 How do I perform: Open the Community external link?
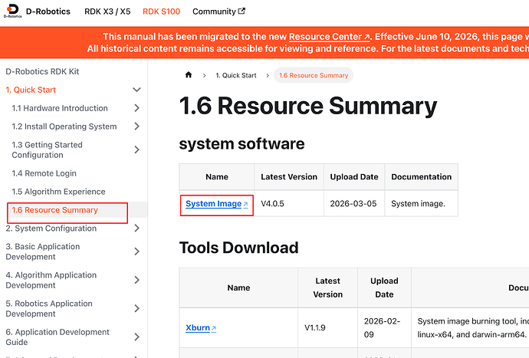[x=219, y=11]
